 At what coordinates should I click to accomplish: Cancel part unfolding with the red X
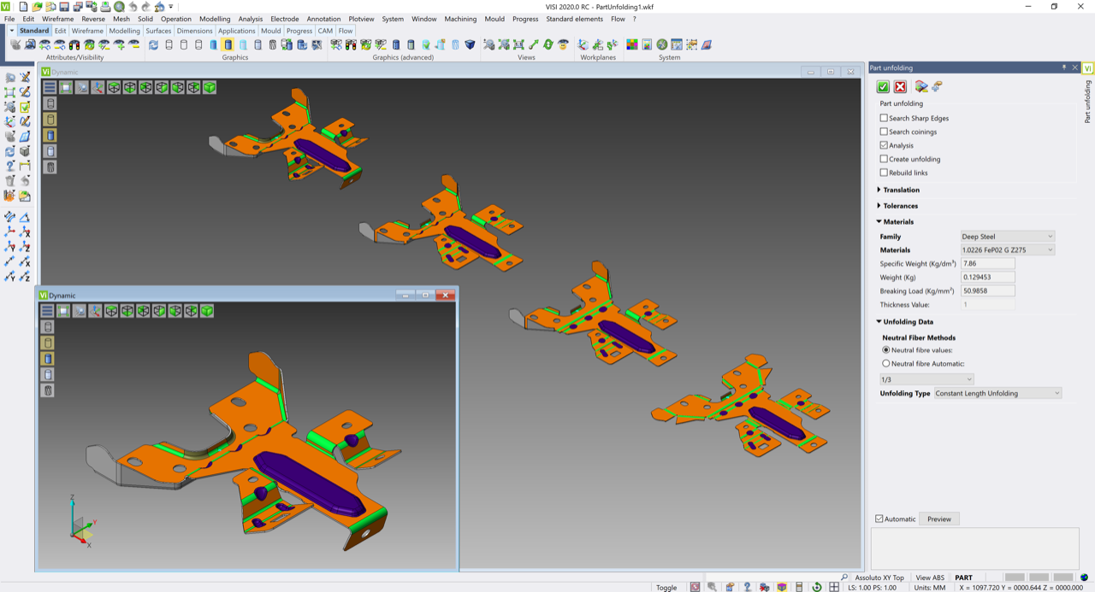tap(900, 86)
